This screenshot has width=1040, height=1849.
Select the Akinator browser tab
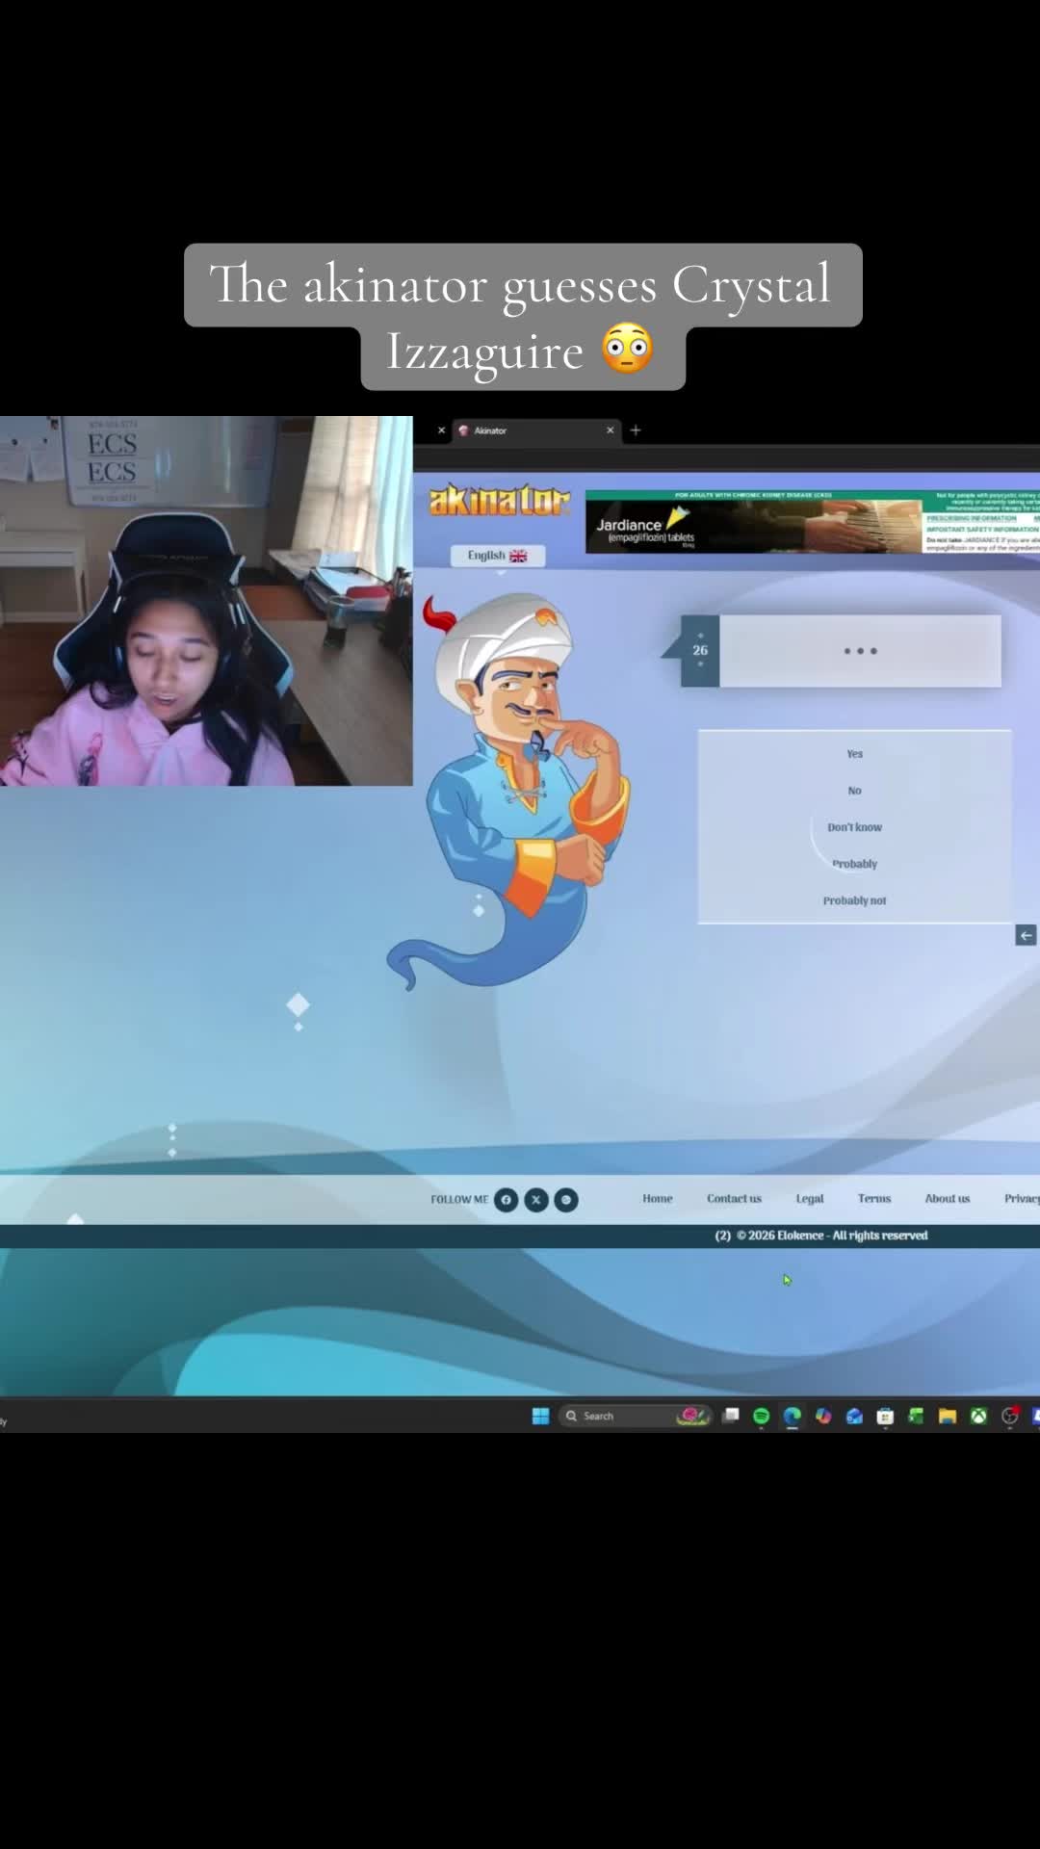click(x=535, y=430)
